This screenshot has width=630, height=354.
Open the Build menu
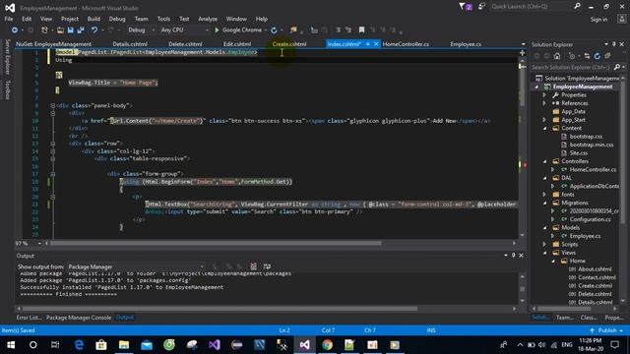point(94,19)
